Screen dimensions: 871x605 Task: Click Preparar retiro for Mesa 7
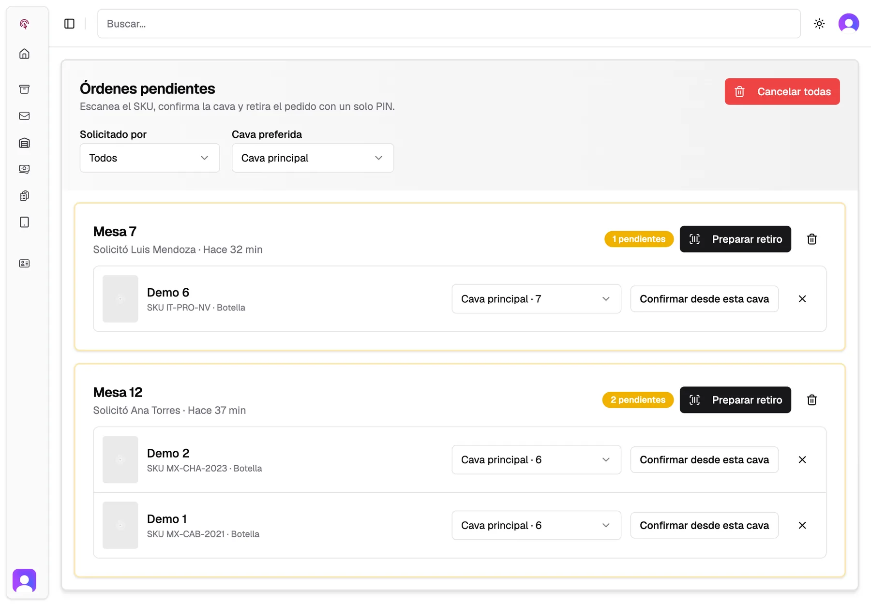pos(735,239)
